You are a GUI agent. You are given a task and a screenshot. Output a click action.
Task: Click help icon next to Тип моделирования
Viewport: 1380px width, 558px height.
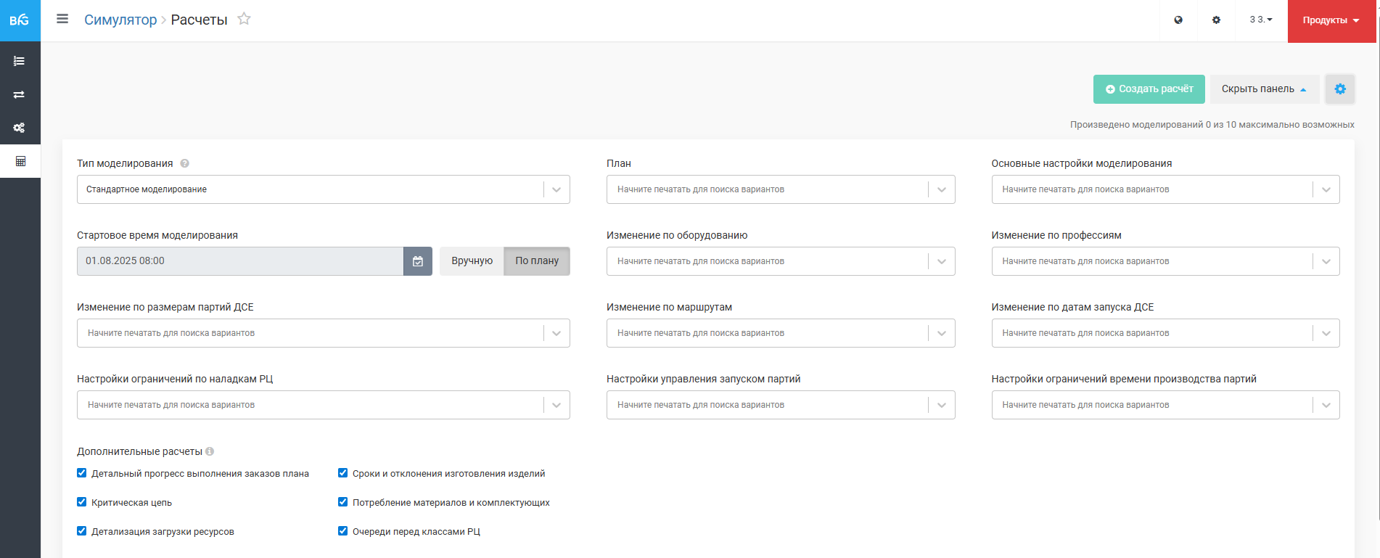pyautogui.click(x=184, y=163)
